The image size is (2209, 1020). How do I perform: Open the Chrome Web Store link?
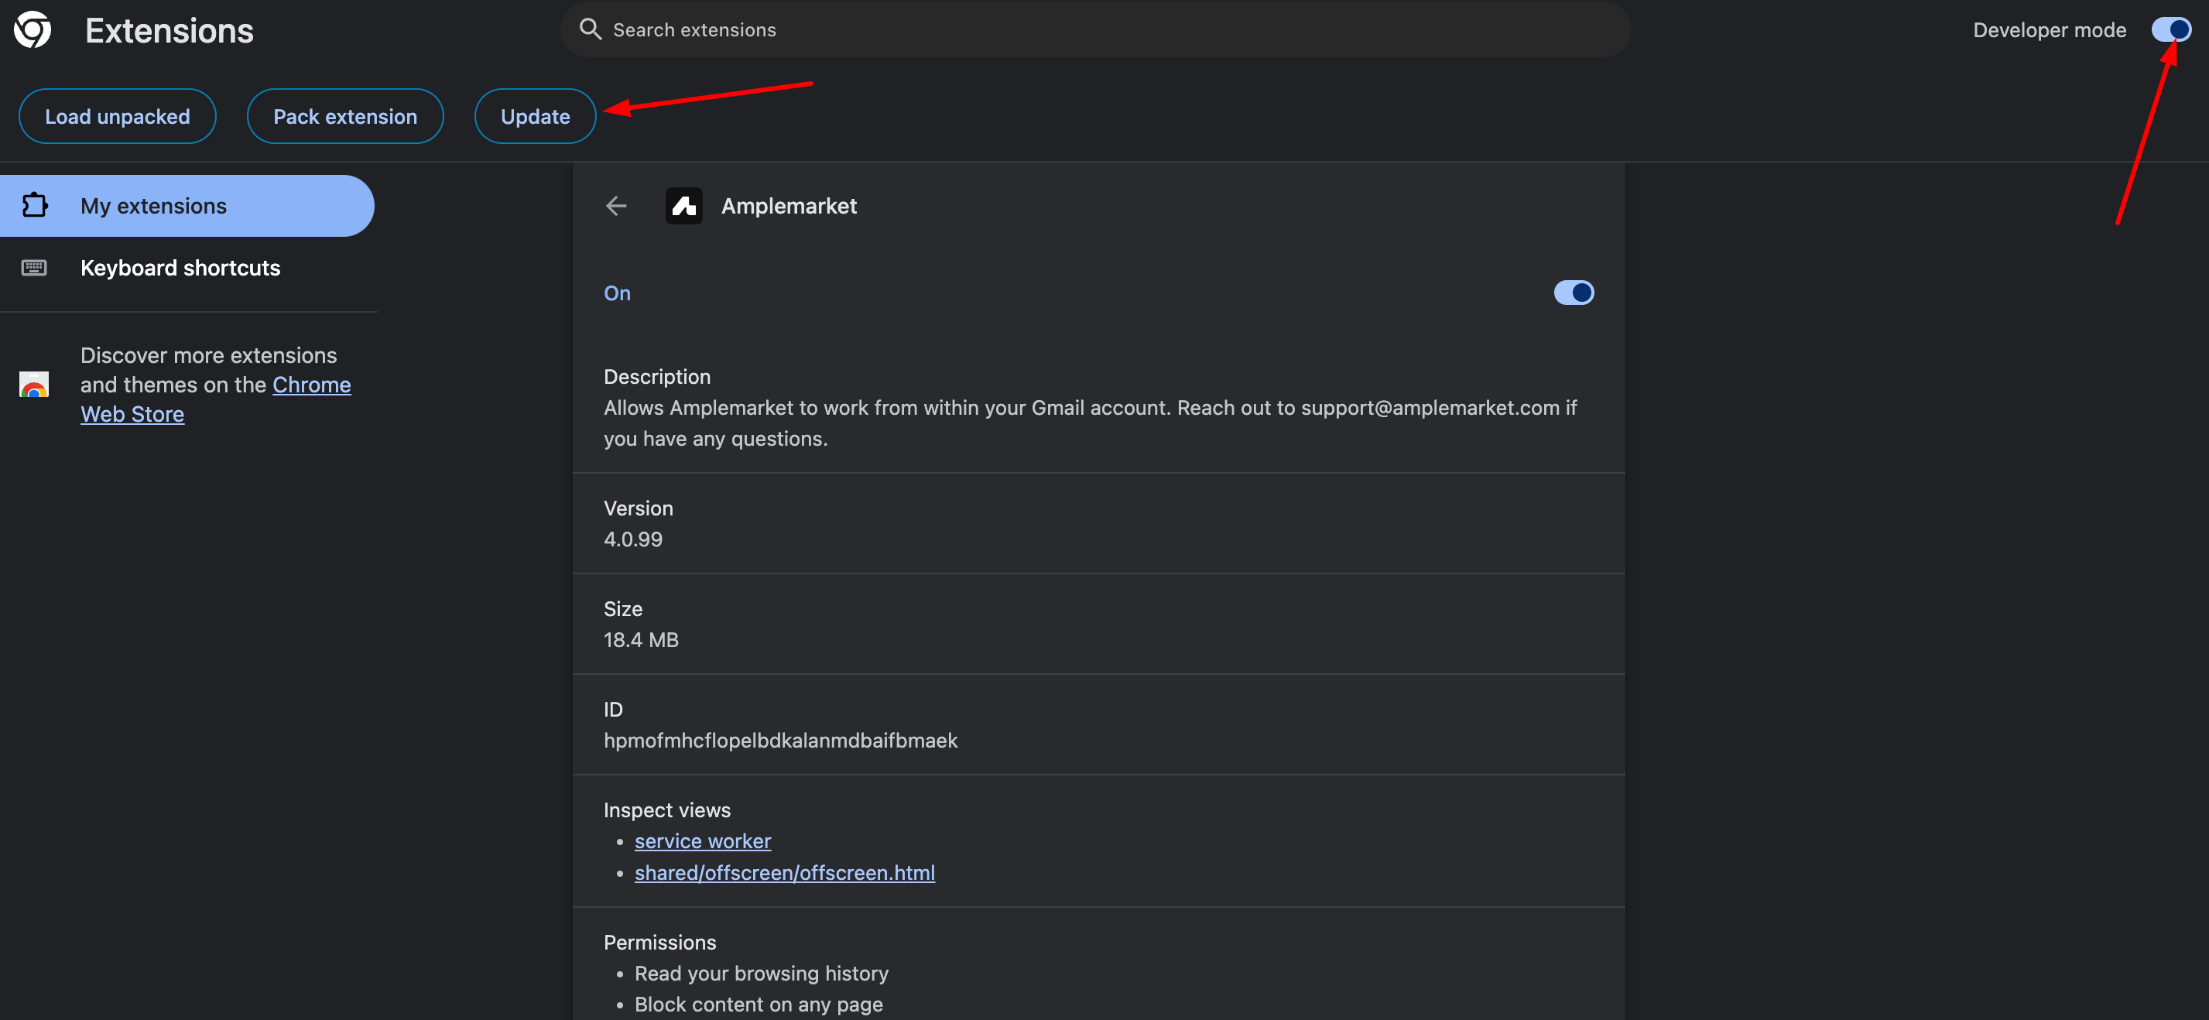point(311,385)
